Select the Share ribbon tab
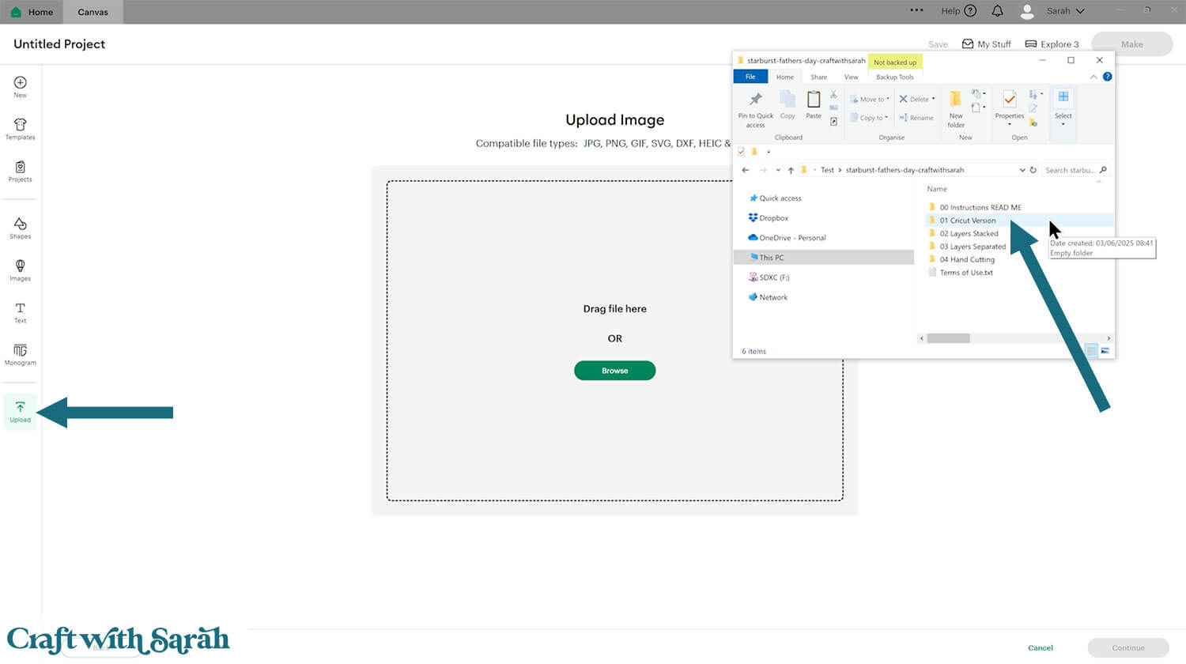Screen dimensions: 1186x664 point(819,77)
